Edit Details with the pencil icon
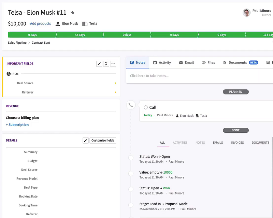The width and height of the screenshot is (273, 218). [86, 140]
